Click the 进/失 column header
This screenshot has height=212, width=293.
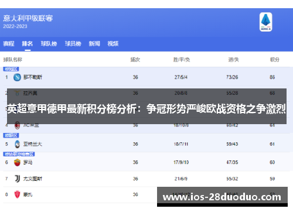234,60
